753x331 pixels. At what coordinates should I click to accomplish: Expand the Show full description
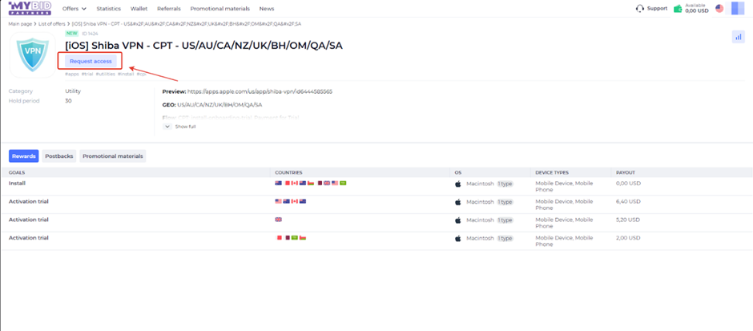(180, 127)
